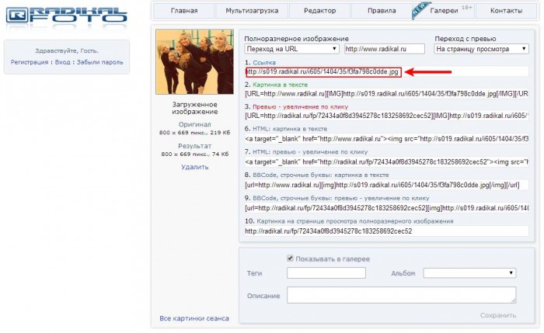The height and width of the screenshot is (333, 544).
Task: Click the Удалить link
Action: tap(194, 167)
